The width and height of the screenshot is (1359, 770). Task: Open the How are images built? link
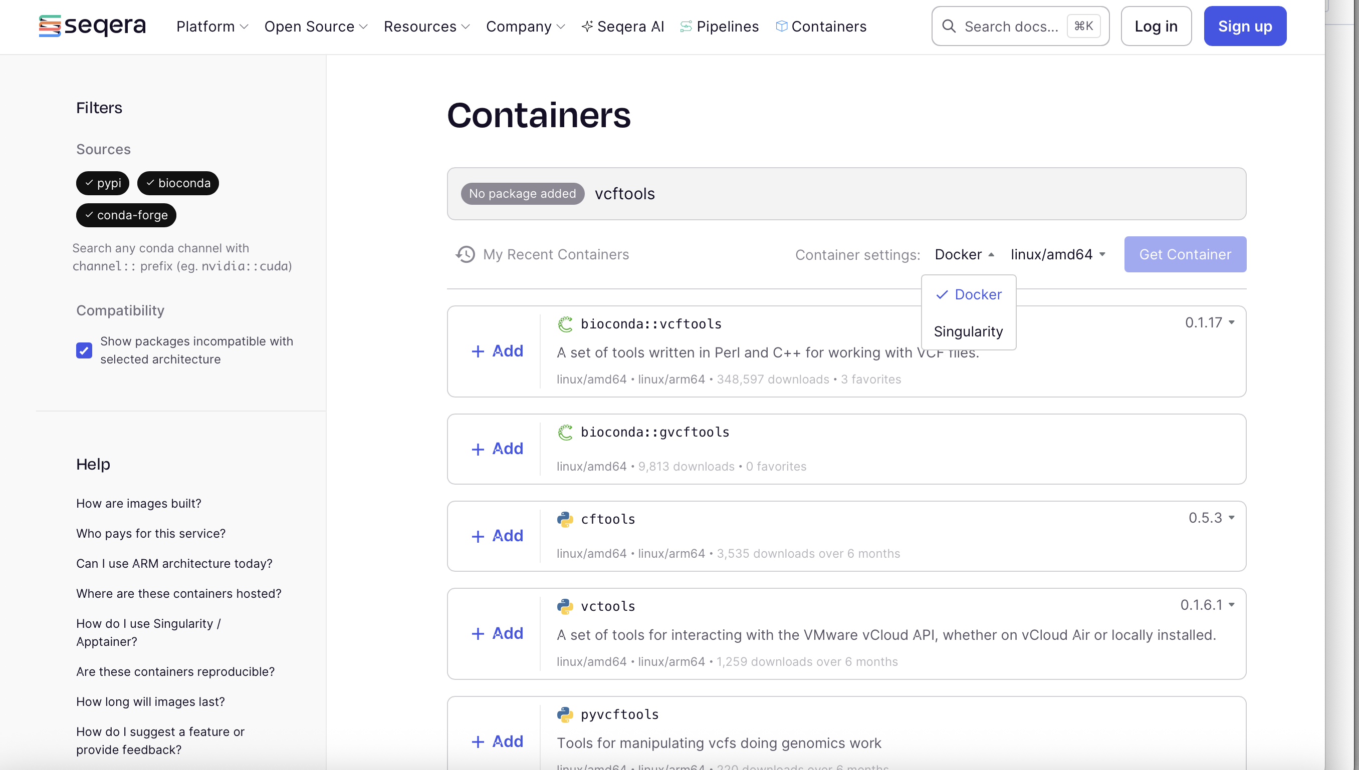139,504
